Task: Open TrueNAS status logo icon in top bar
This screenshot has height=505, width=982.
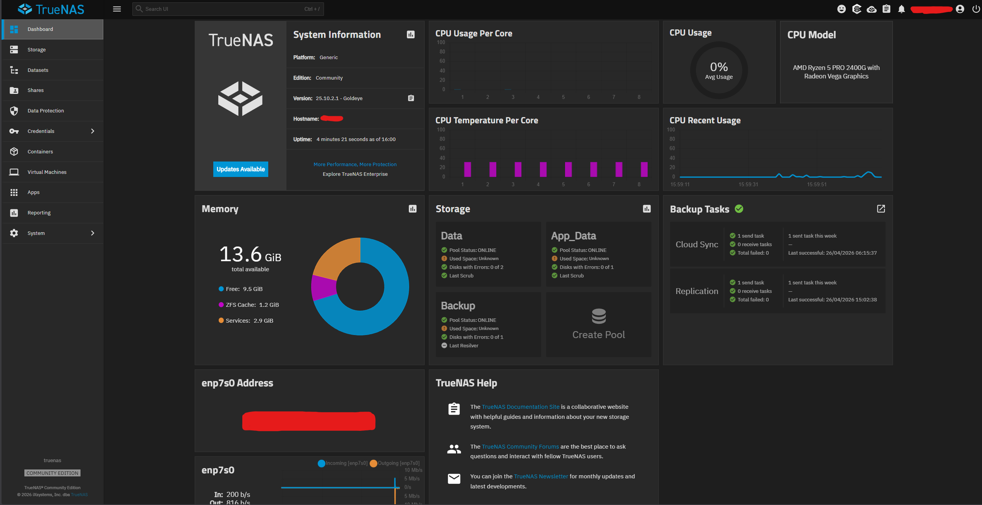Action: point(857,9)
